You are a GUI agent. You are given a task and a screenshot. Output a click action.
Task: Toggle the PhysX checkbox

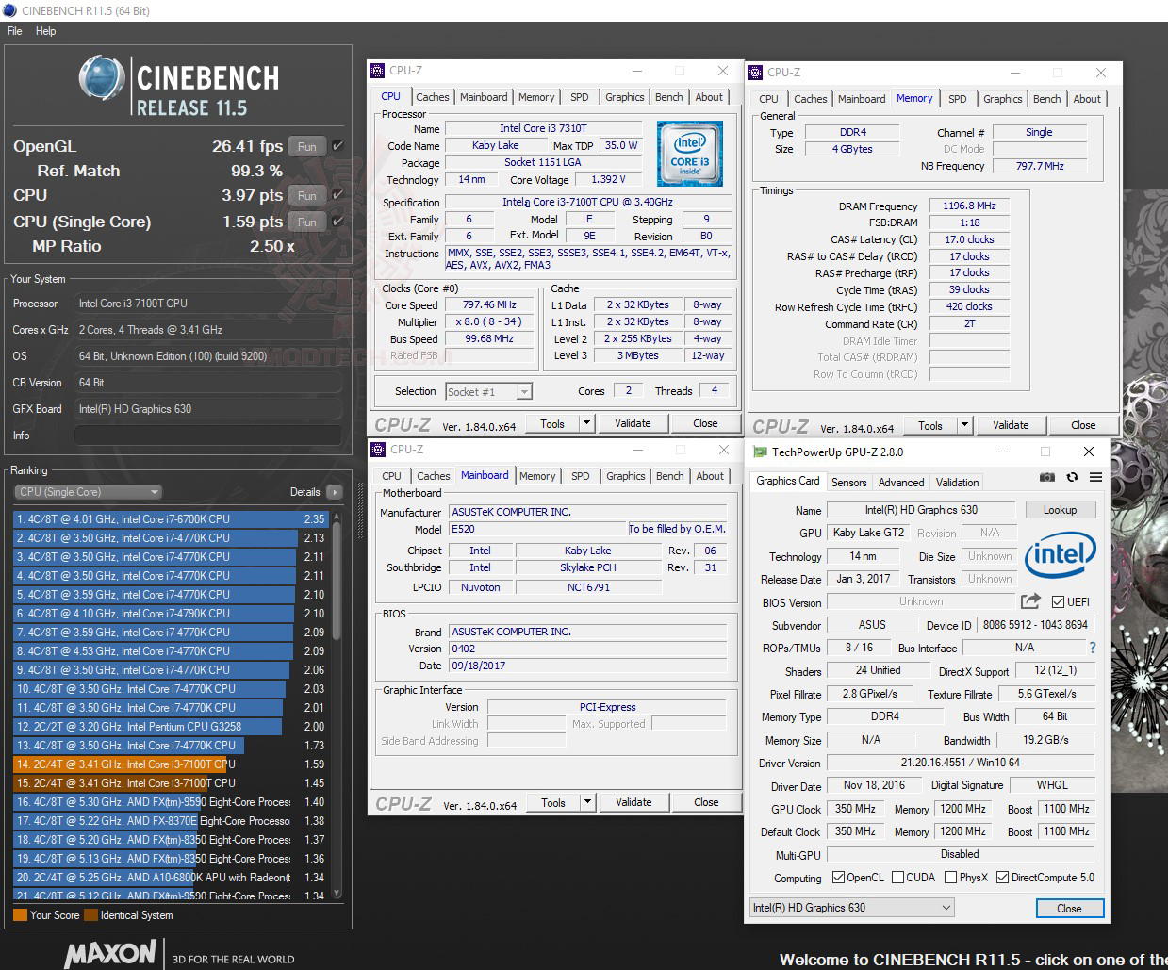[949, 878]
